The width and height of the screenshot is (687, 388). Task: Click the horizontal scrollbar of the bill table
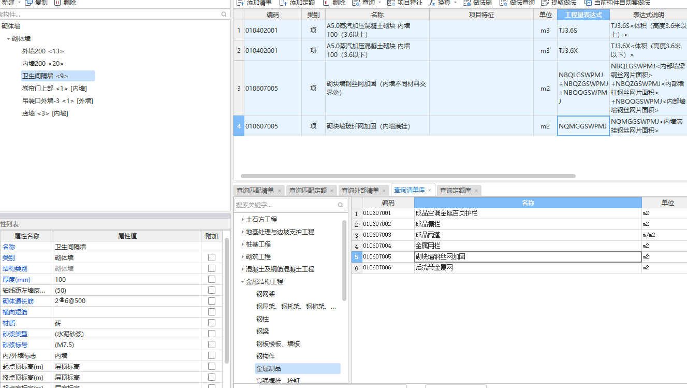(408, 176)
